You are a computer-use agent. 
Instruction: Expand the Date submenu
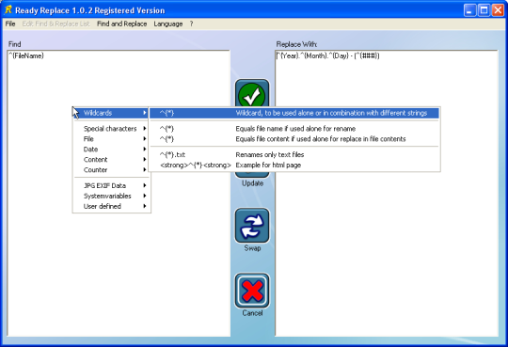click(x=111, y=150)
